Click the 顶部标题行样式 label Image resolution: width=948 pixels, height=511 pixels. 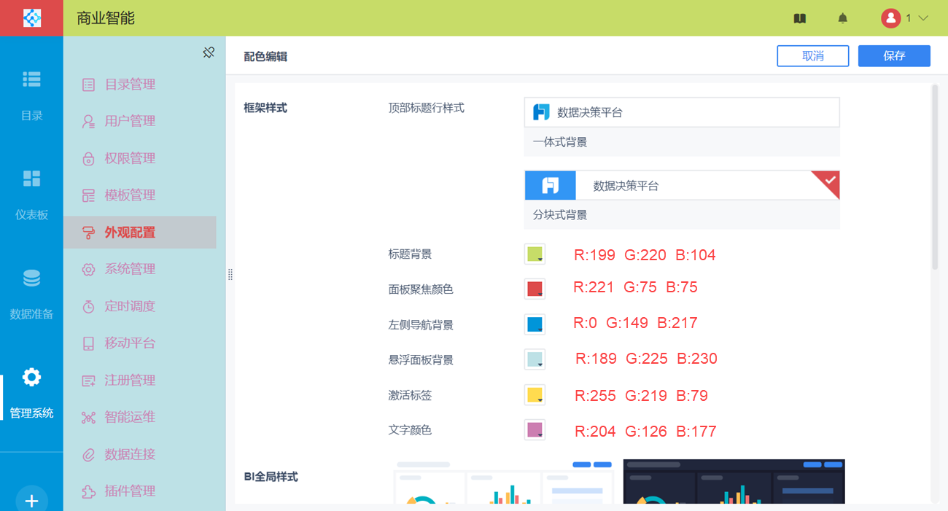coord(427,108)
